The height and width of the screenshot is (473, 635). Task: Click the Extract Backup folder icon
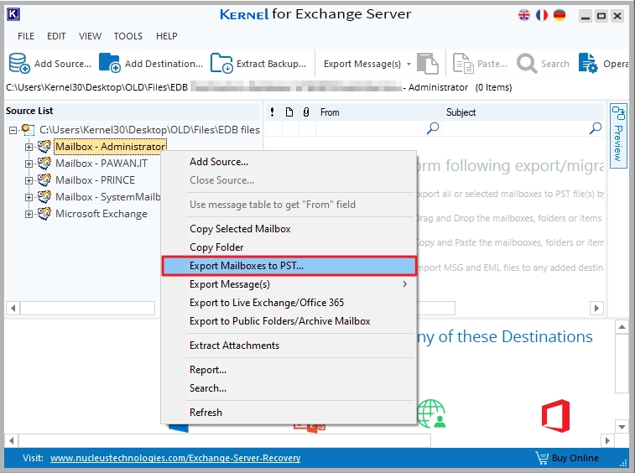221,63
